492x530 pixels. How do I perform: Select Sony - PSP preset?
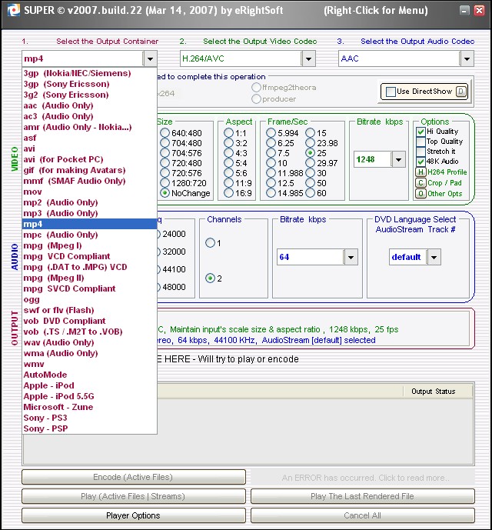coord(89,428)
